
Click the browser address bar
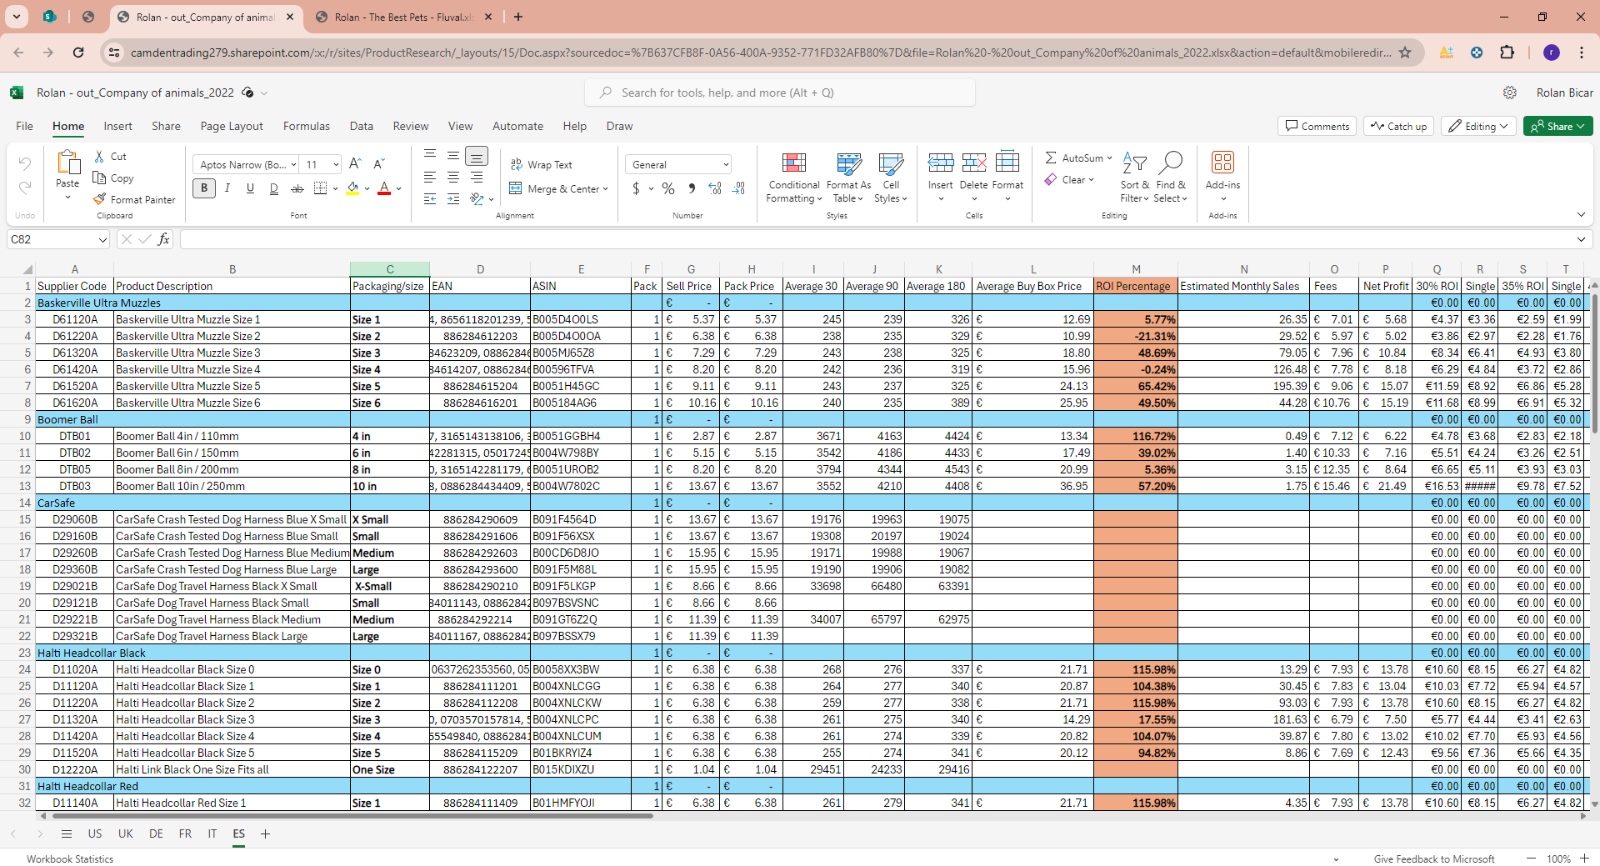tap(760, 53)
